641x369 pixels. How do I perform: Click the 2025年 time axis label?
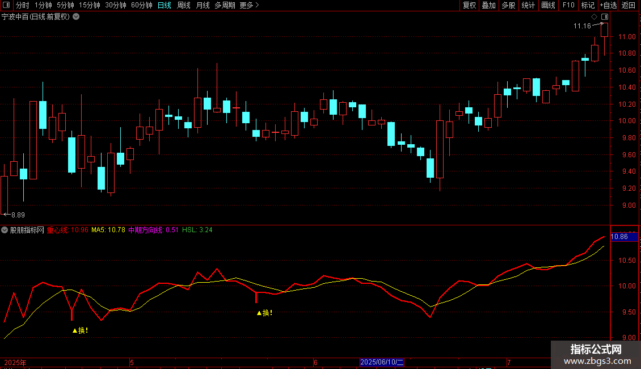(x=15, y=362)
